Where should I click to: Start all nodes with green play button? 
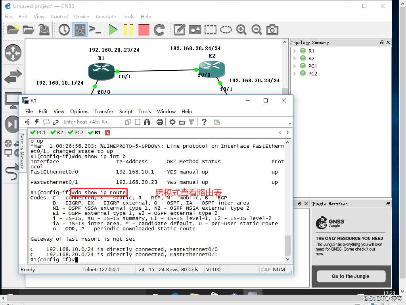coord(113,30)
